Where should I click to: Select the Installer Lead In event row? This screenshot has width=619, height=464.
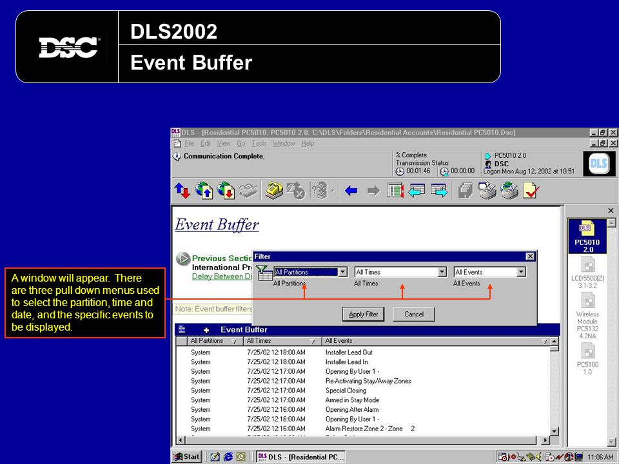(363, 362)
